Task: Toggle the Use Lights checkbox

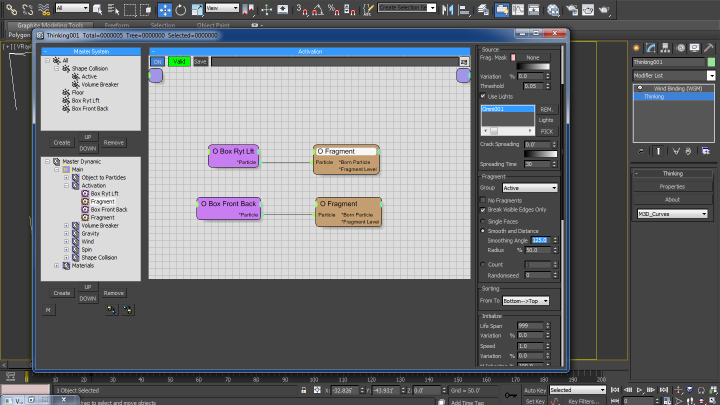Action: (483, 96)
